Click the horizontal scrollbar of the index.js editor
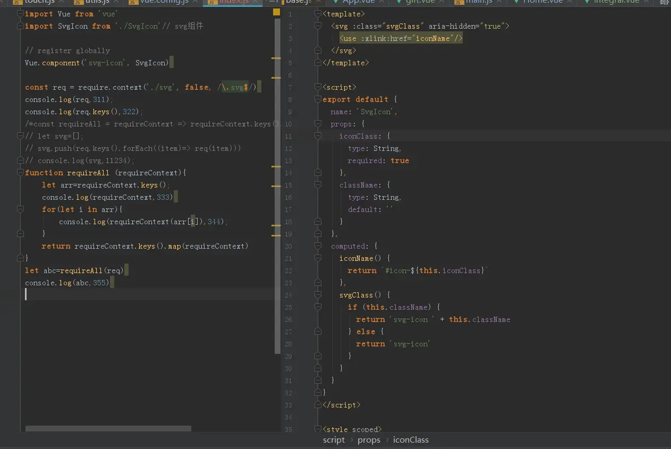 tap(108, 428)
